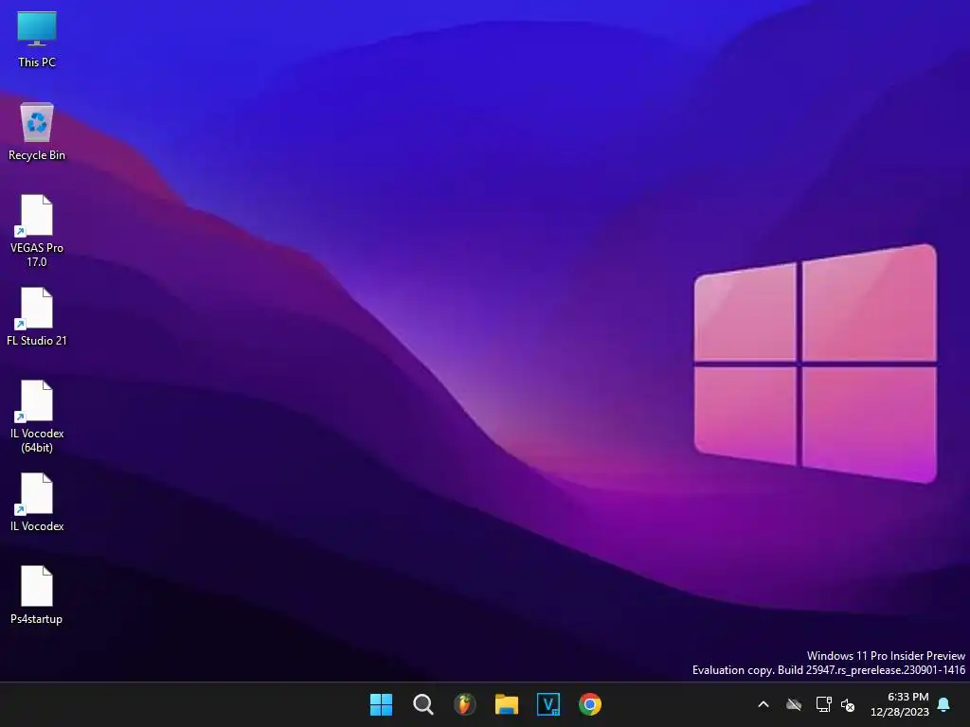Select the FL Studio 21 shortcut

coord(37,316)
